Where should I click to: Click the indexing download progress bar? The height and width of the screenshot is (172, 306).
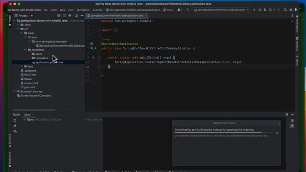224,133
